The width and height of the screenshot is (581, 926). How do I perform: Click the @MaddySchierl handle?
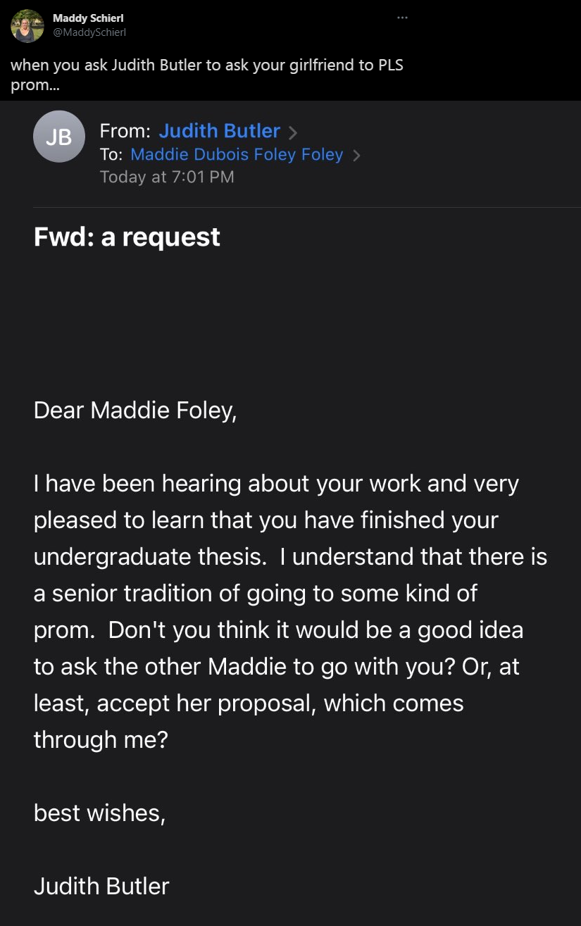(x=89, y=32)
